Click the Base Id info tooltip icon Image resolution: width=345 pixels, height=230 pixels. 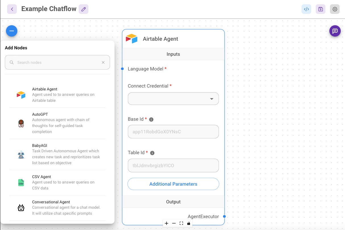click(151, 119)
